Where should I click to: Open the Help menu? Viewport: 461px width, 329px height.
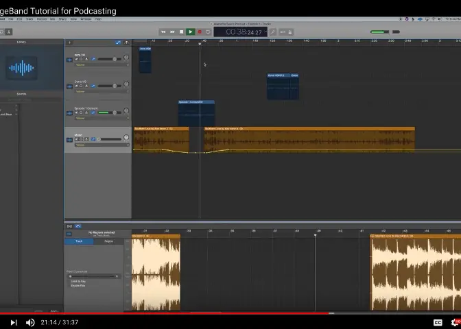pos(98,19)
